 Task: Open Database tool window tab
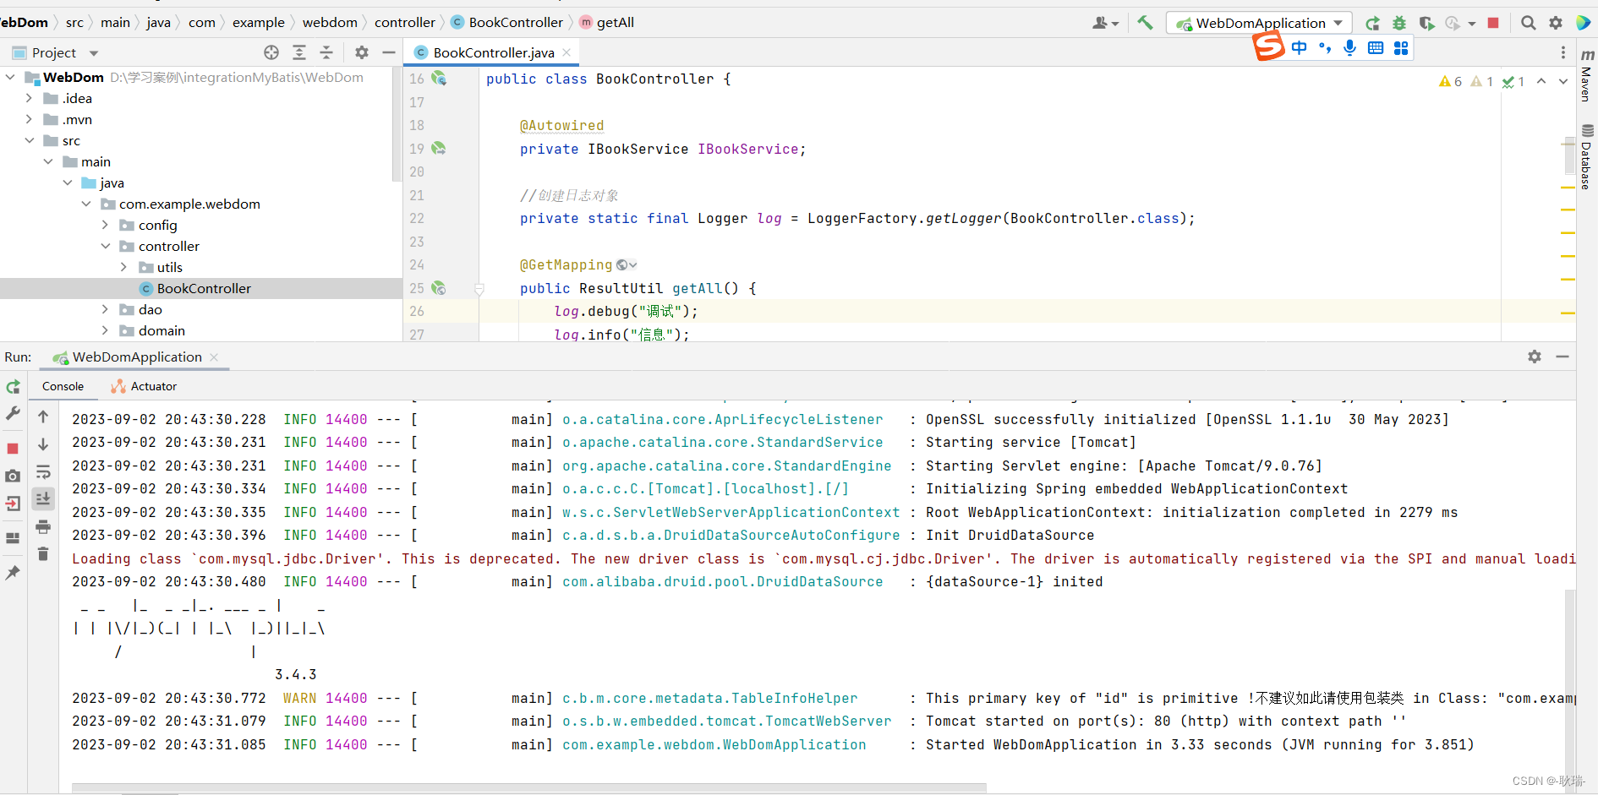1587,158
